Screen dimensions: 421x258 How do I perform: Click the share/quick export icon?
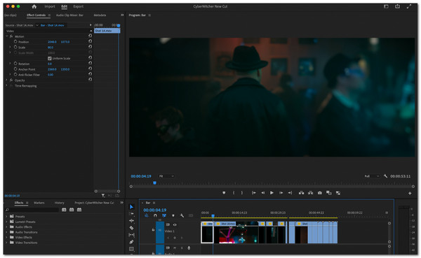coord(397,6)
